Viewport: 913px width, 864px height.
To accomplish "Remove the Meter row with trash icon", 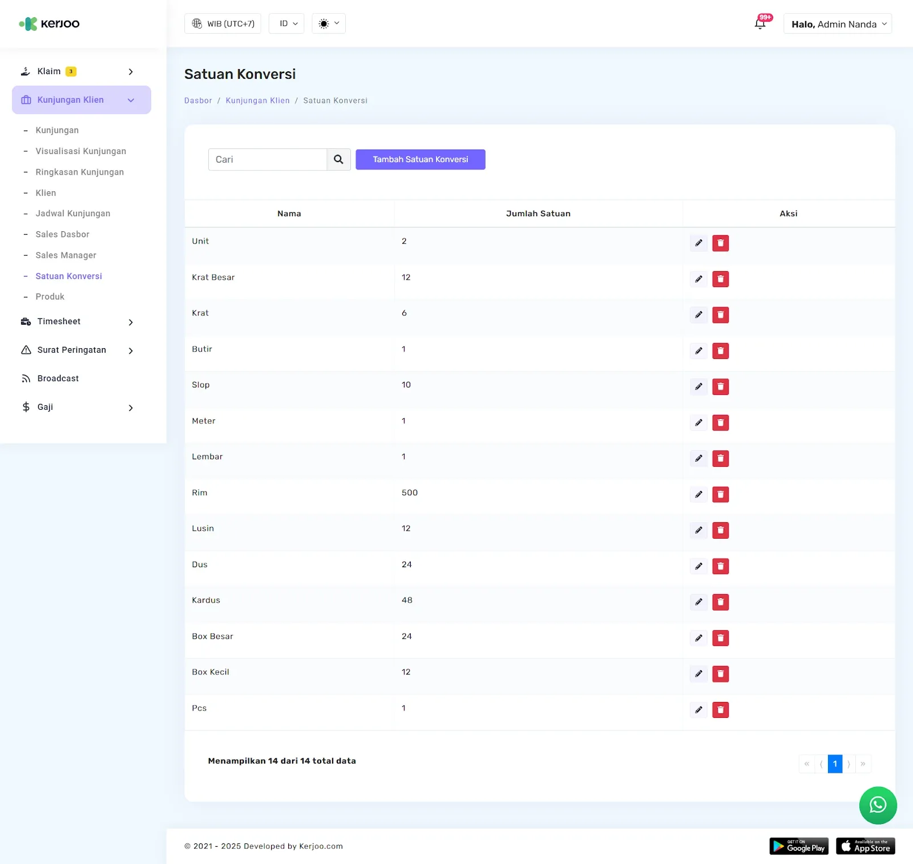I will click(721, 423).
